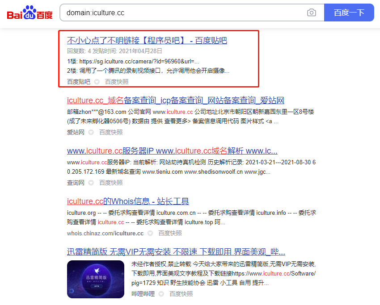Open 百度快照 for the 百度贴吧 result
This screenshot has width=380, height=305.
tap(117, 82)
